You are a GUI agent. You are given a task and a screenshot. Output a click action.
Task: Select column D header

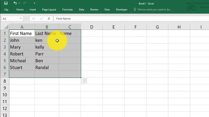[92, 27]
